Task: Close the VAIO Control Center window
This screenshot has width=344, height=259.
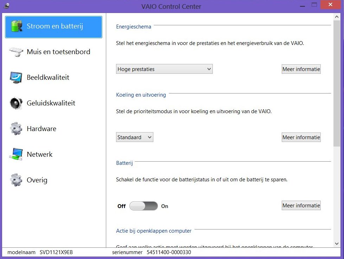Action: coord(330,5)
